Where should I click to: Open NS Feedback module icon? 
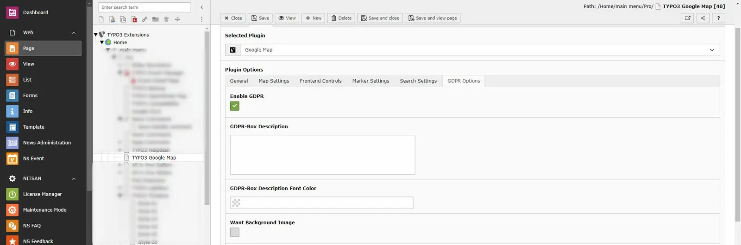(x=12, y=241)
